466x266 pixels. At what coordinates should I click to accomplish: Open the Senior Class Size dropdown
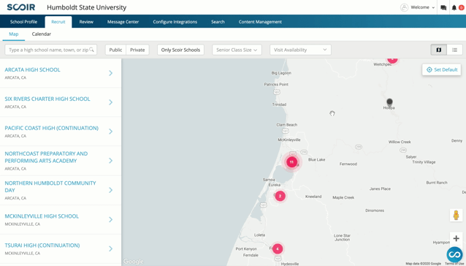pos(237,50)
